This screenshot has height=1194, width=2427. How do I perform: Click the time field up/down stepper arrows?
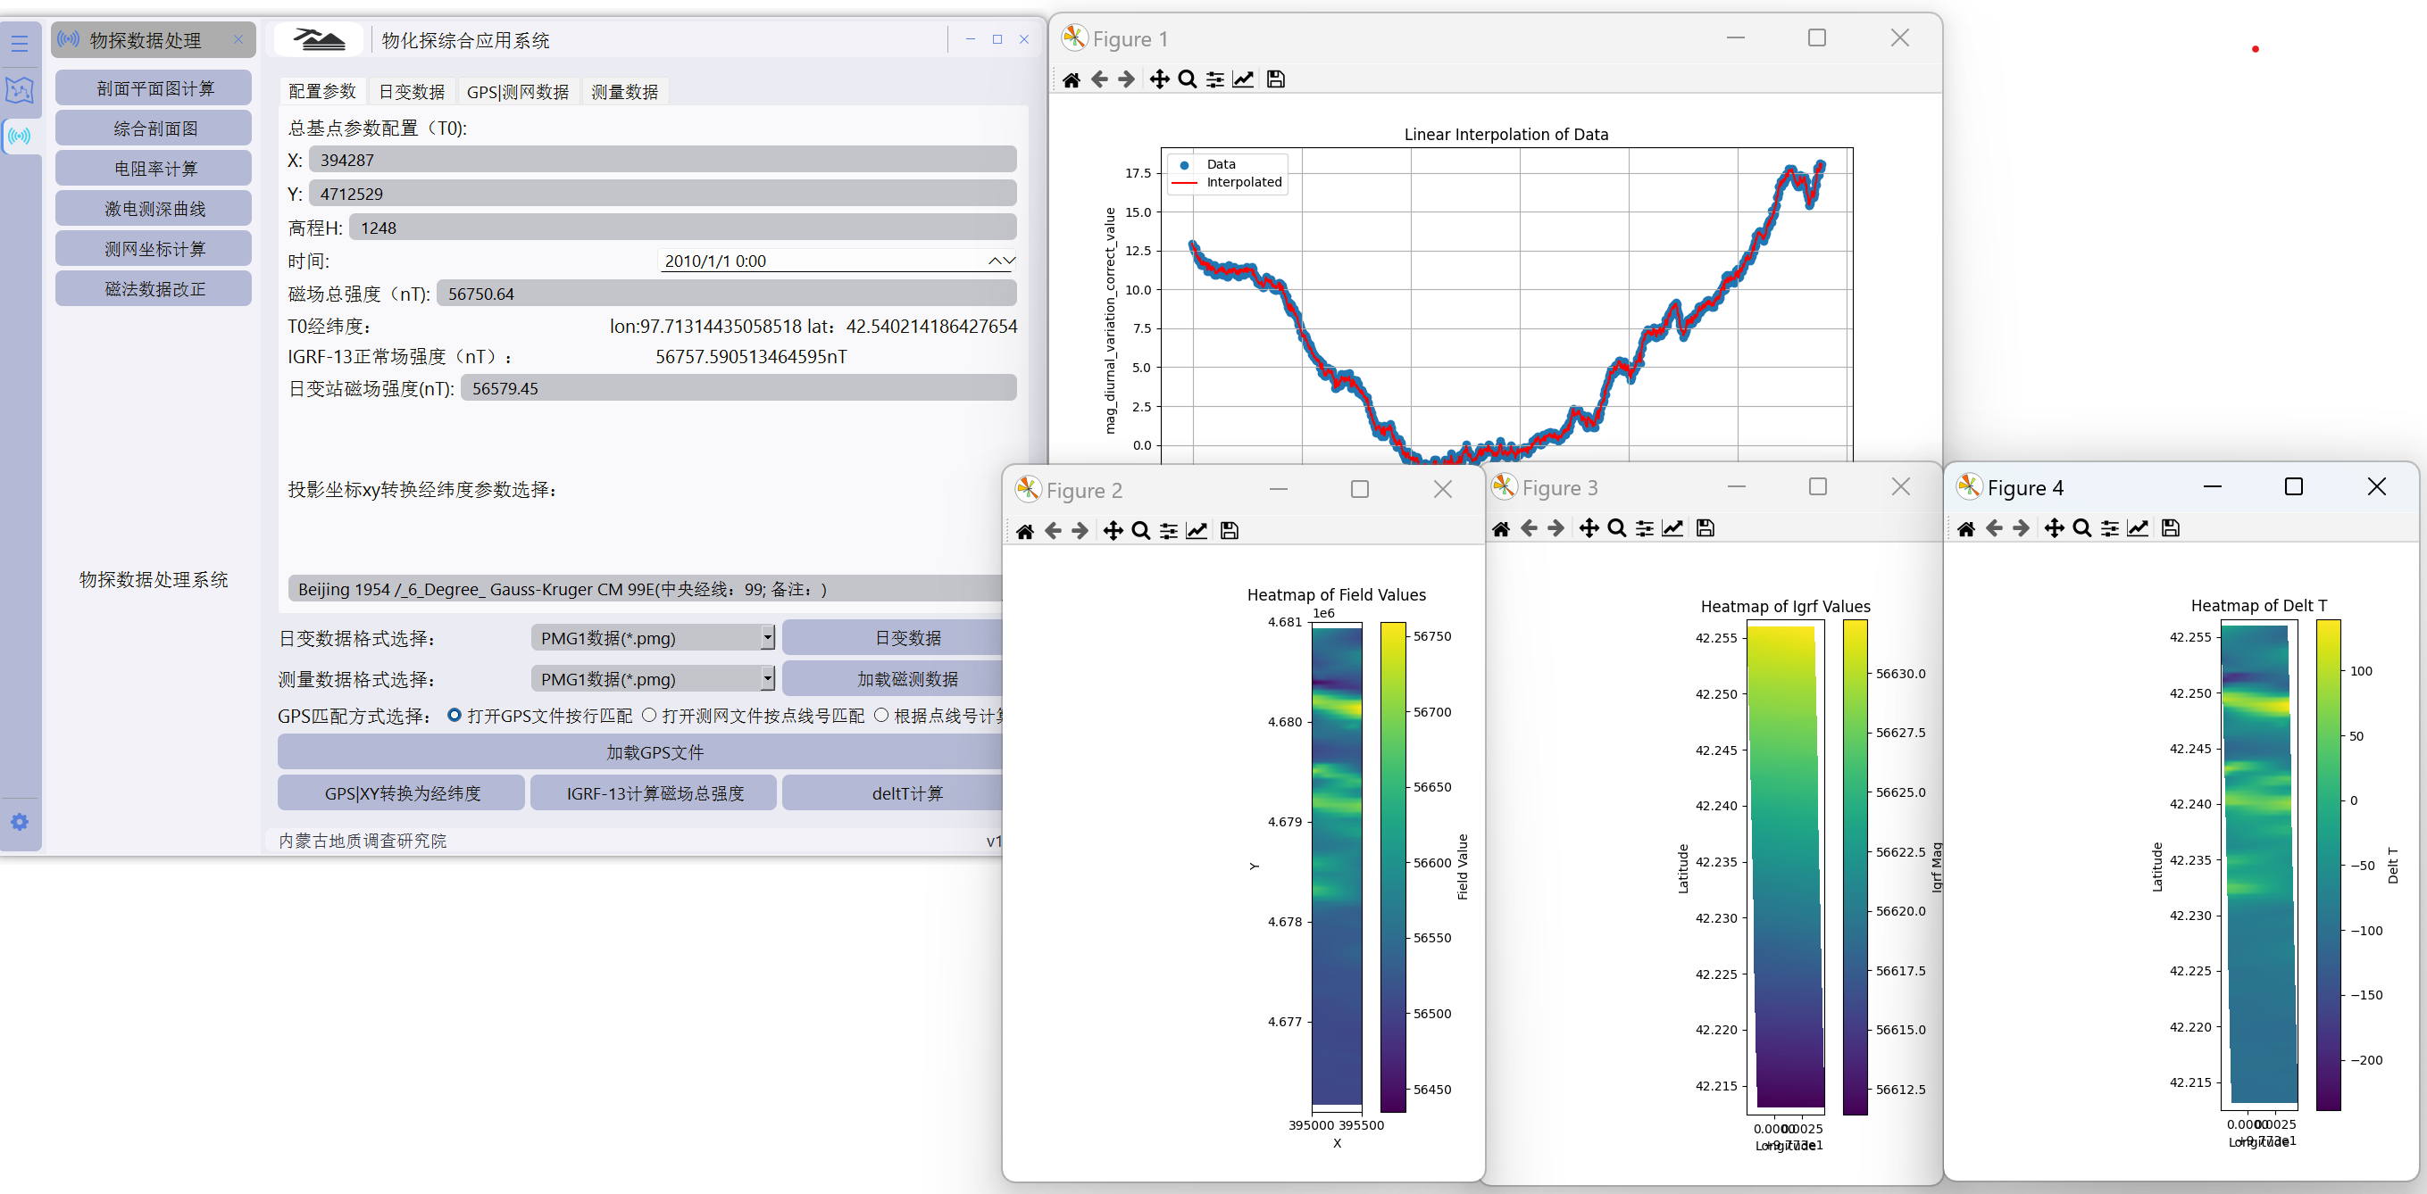tap(1002, 261)
